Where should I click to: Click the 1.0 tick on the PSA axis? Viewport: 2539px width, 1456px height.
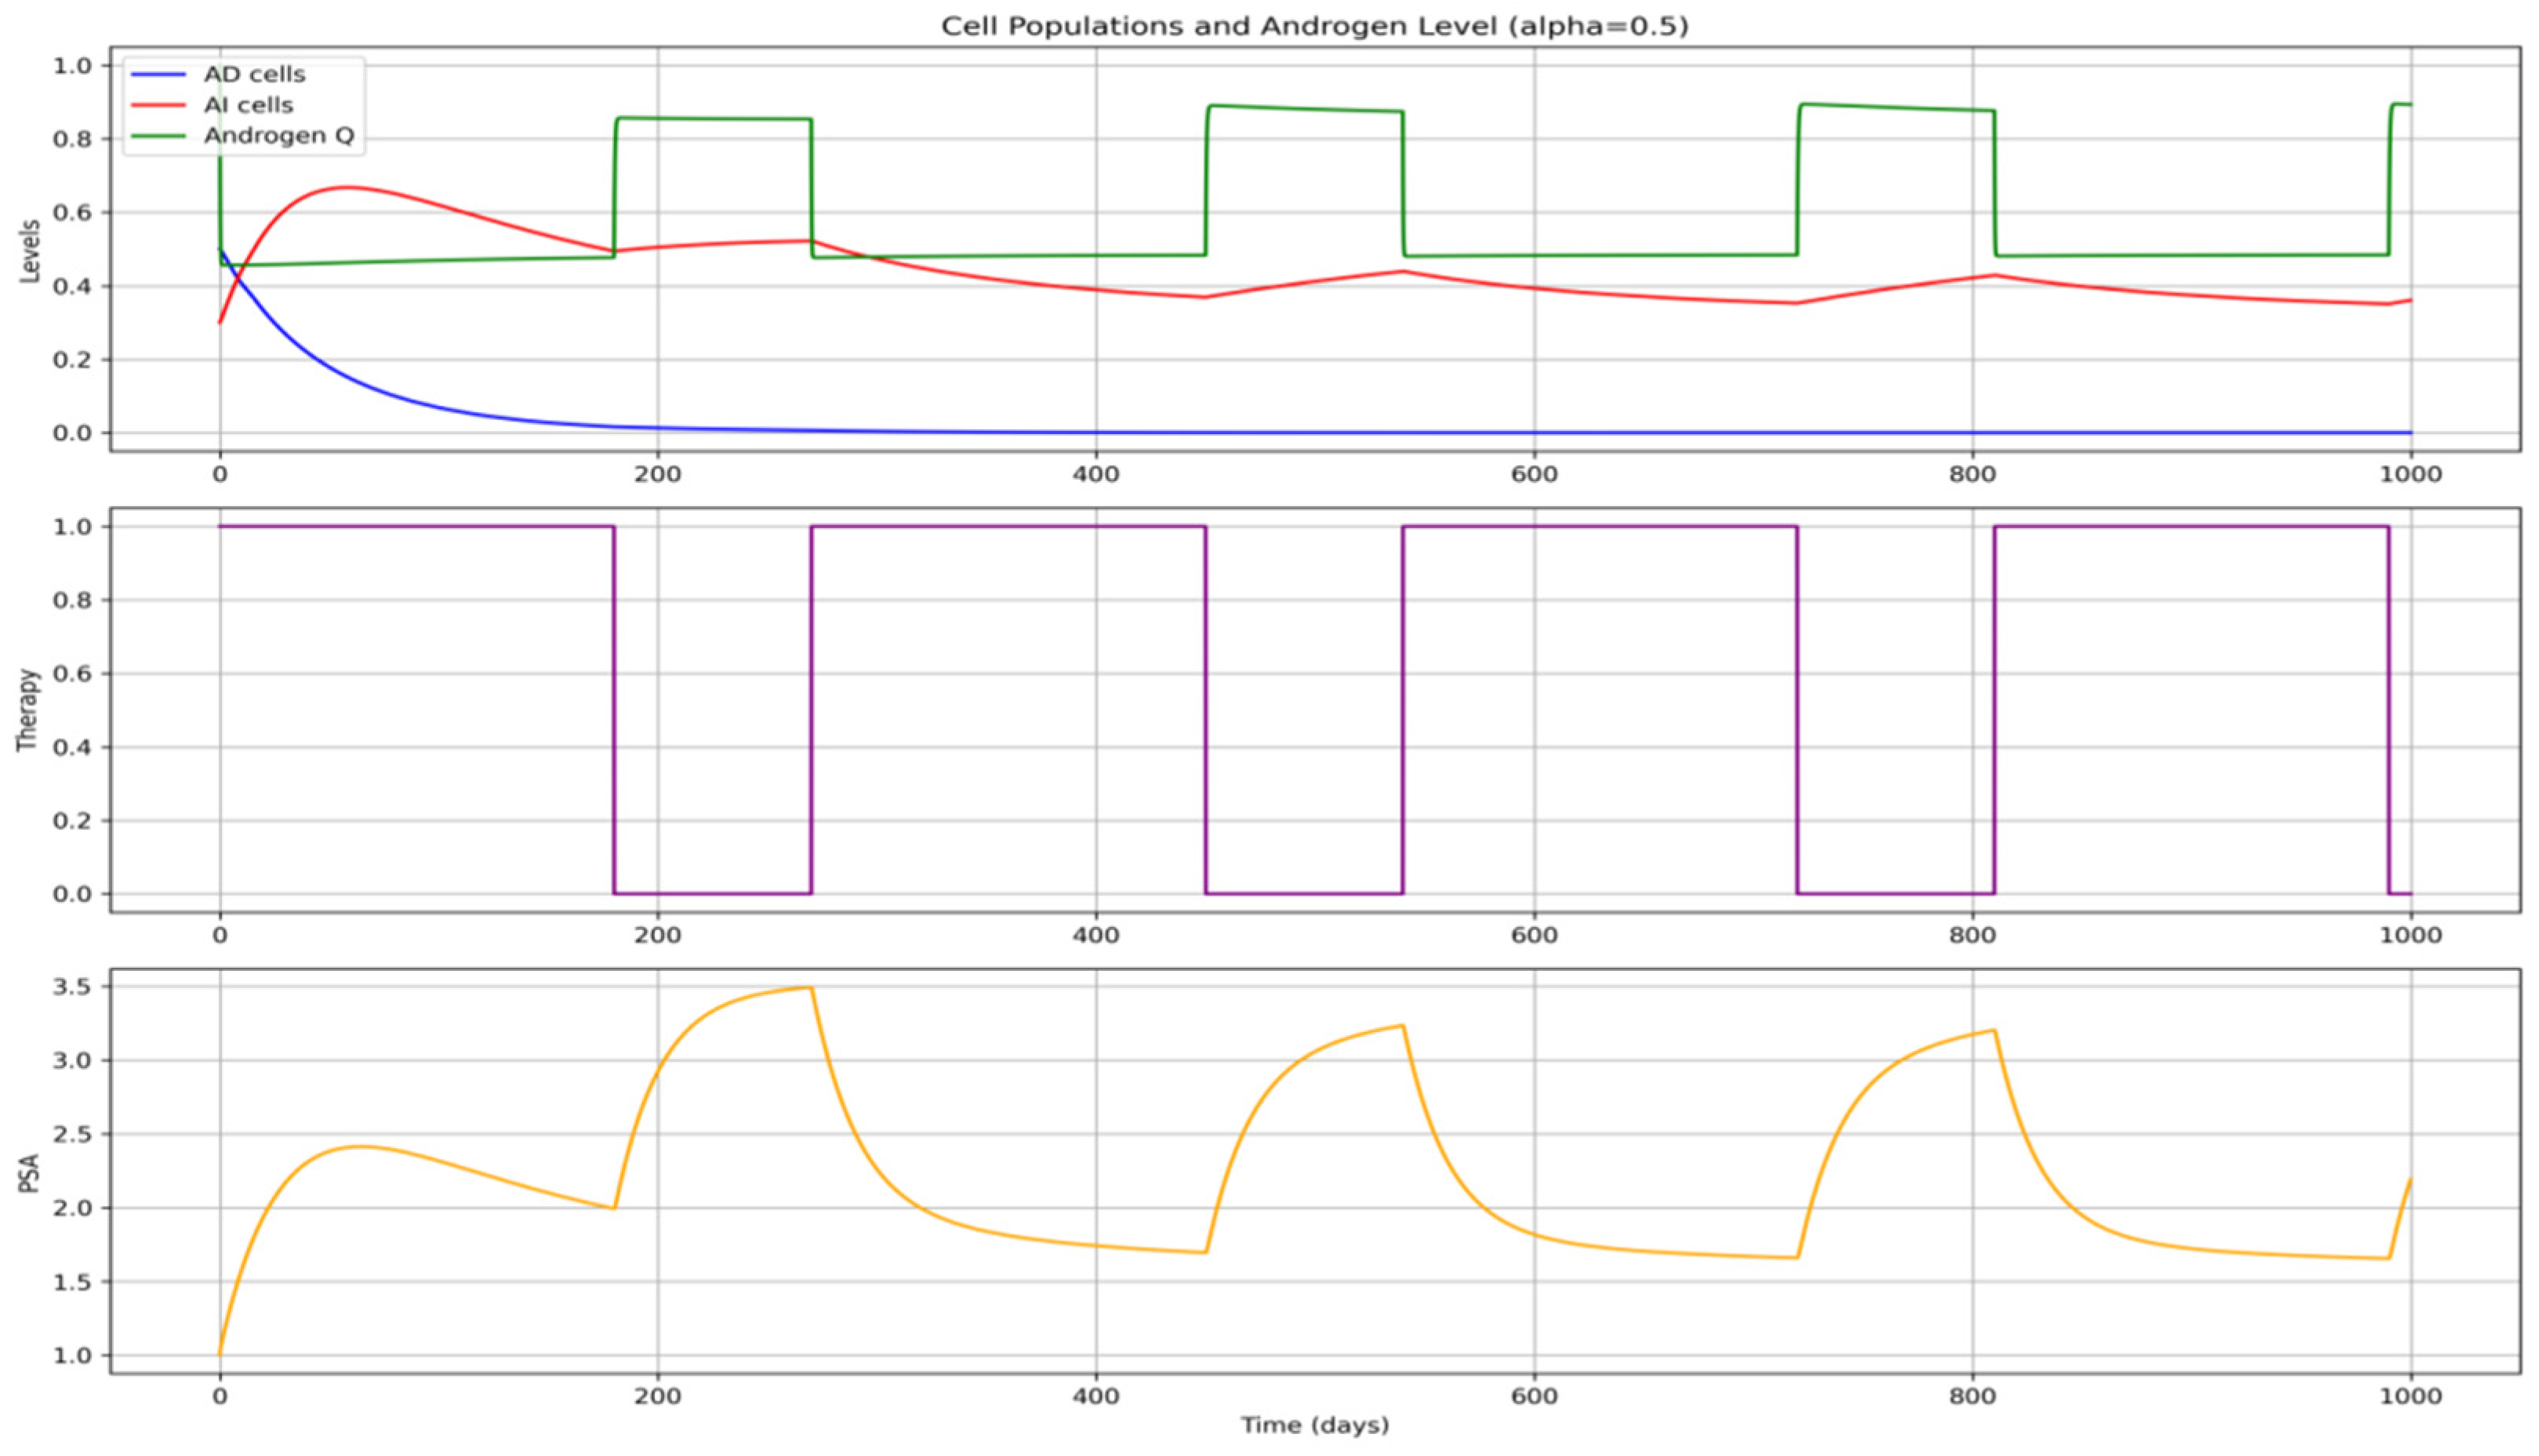click(x=71, y=1355)
